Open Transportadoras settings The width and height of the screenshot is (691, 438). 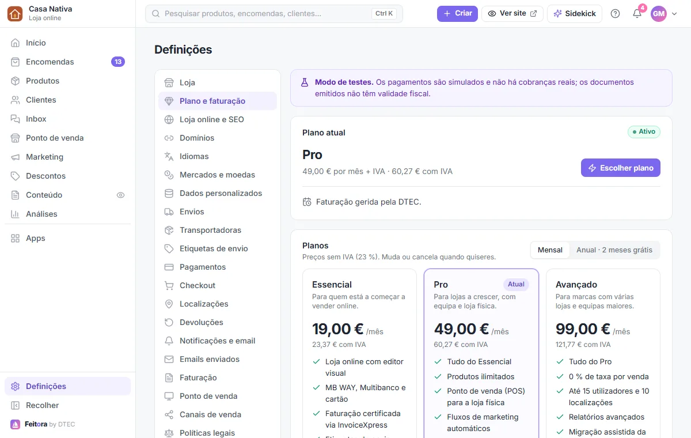point(218,230)
